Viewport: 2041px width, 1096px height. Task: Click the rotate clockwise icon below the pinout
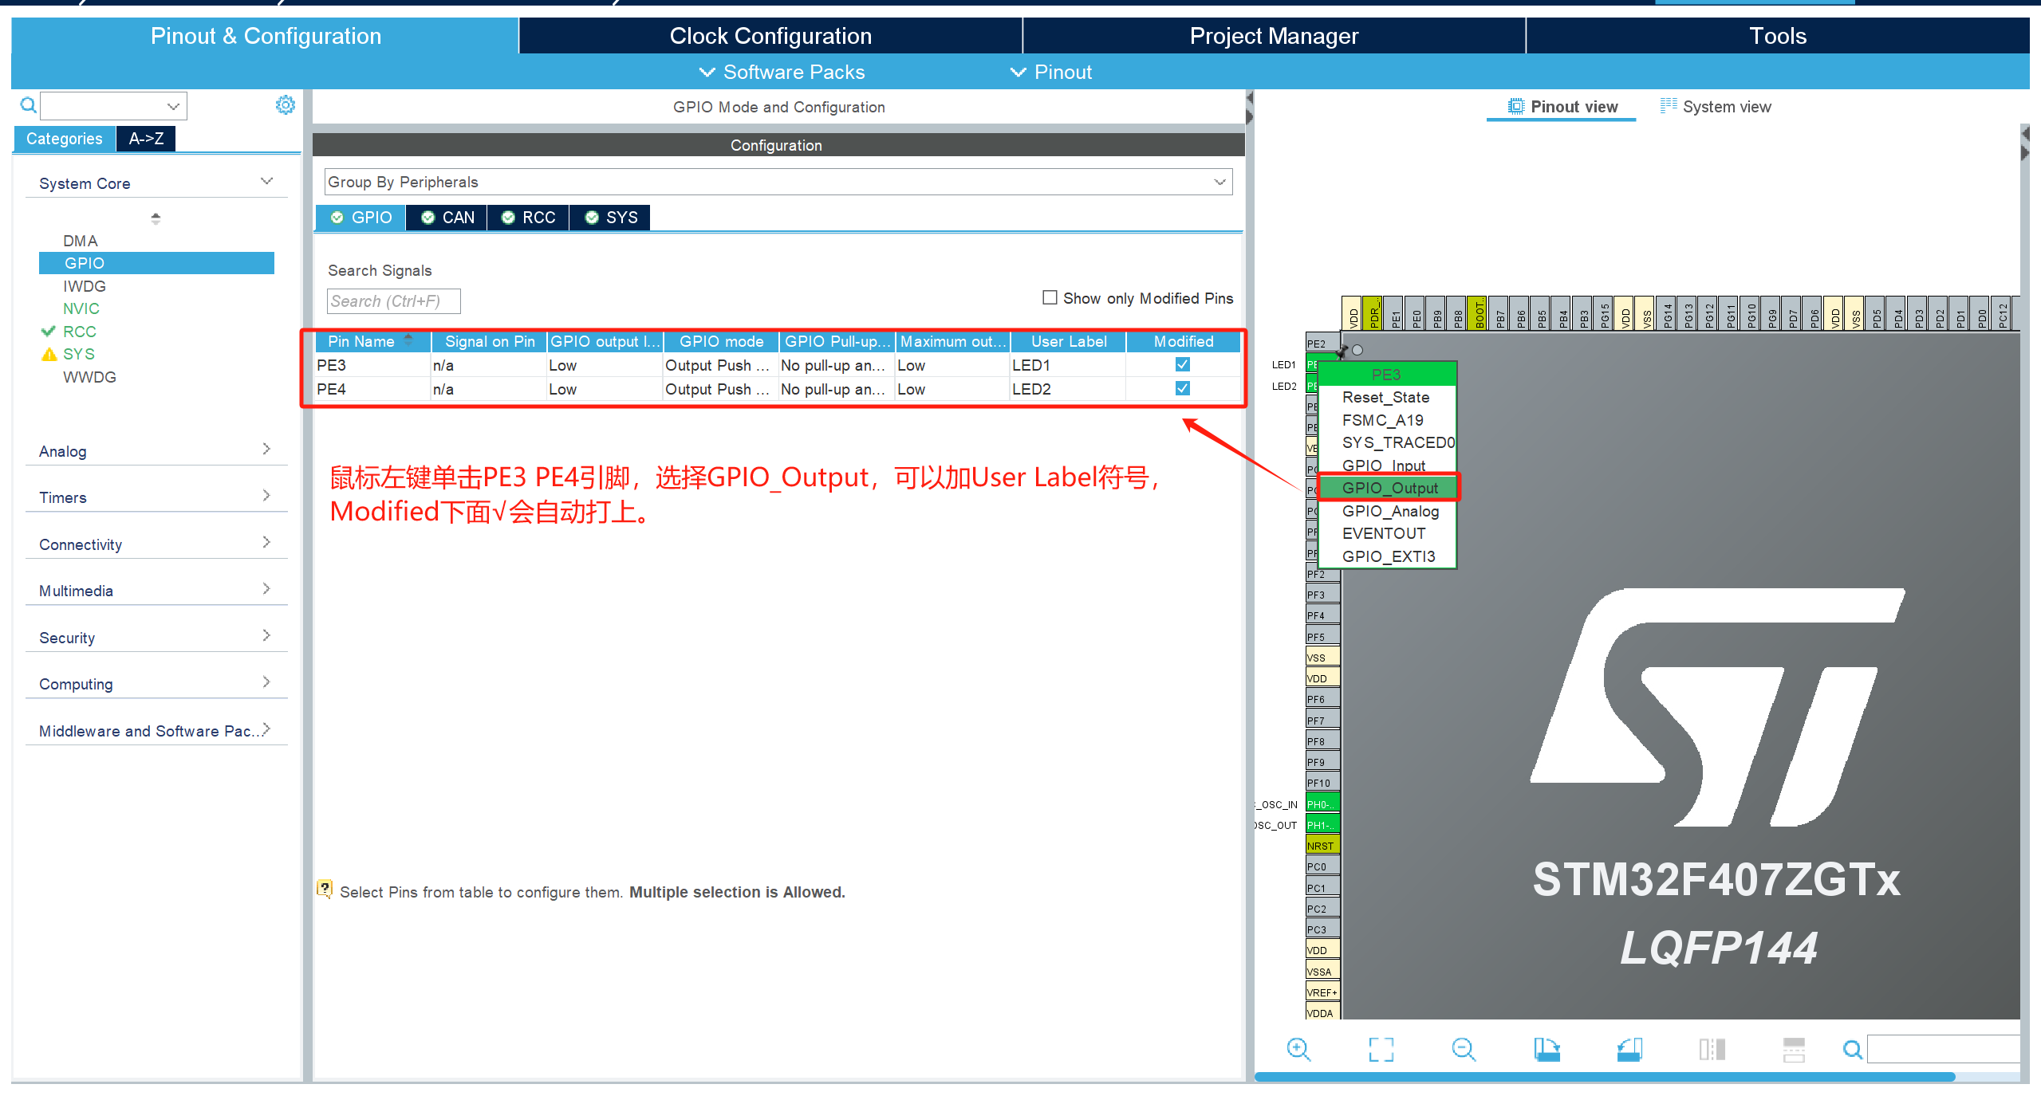(x=1547, y=1049)
